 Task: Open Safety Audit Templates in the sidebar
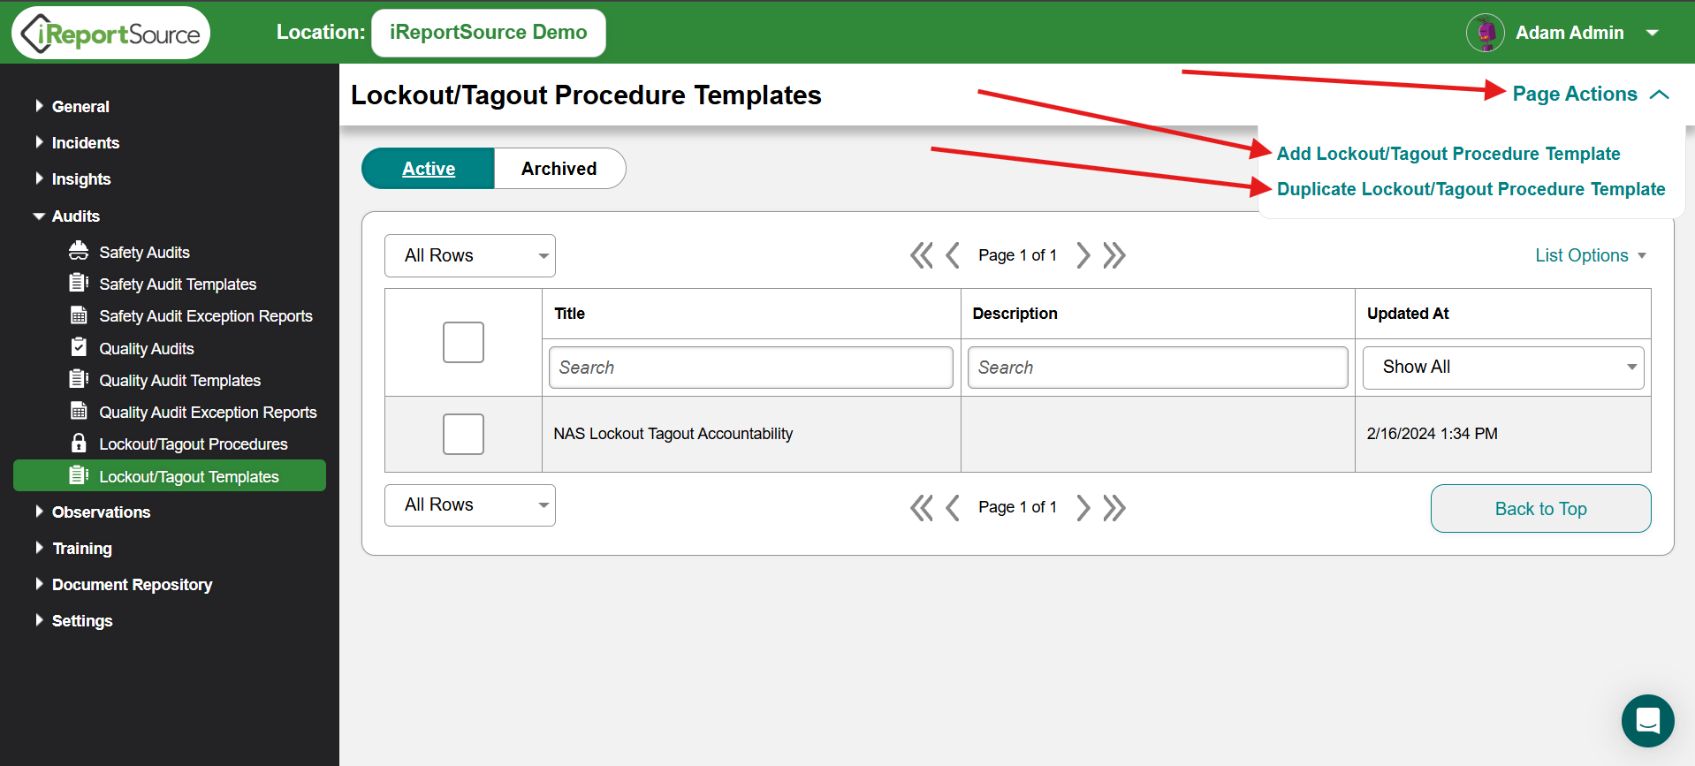[178, 284]
